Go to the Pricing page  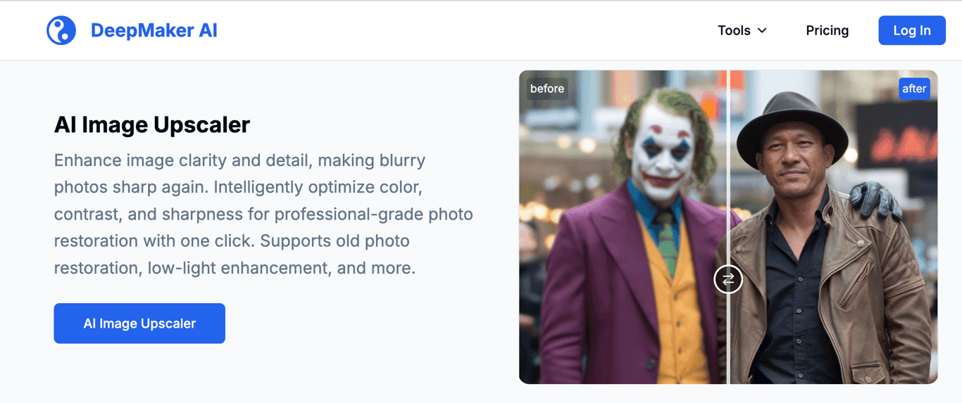coord(827,30)
